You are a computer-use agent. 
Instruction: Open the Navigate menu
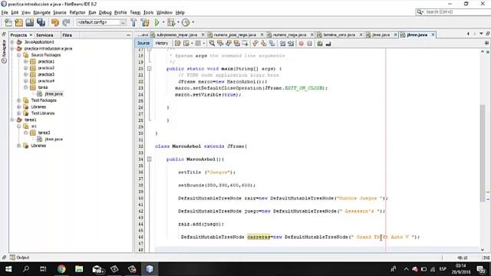click(x=41, y=12)
